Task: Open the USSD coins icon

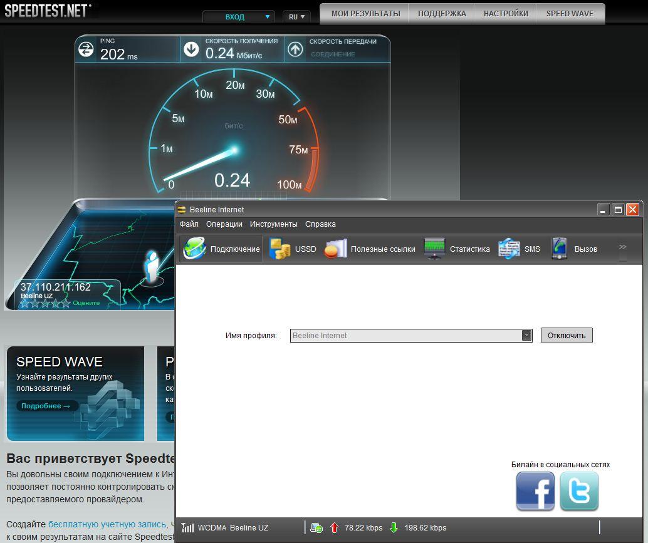Action: click(x=280, y=249)
